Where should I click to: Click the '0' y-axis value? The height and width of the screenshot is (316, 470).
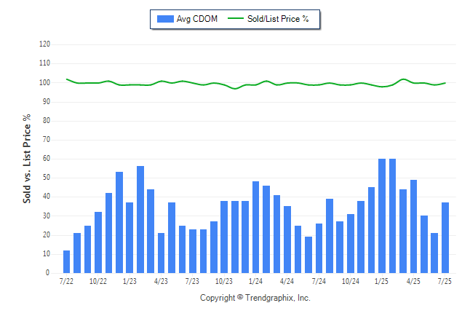pos(48,273)
